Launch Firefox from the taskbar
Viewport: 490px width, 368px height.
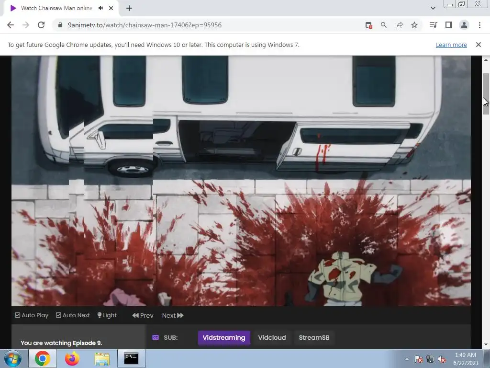pos(72,358)
